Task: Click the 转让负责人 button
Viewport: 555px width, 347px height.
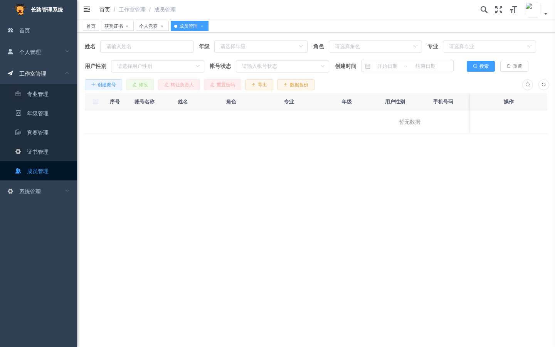Action: [179, 85]
